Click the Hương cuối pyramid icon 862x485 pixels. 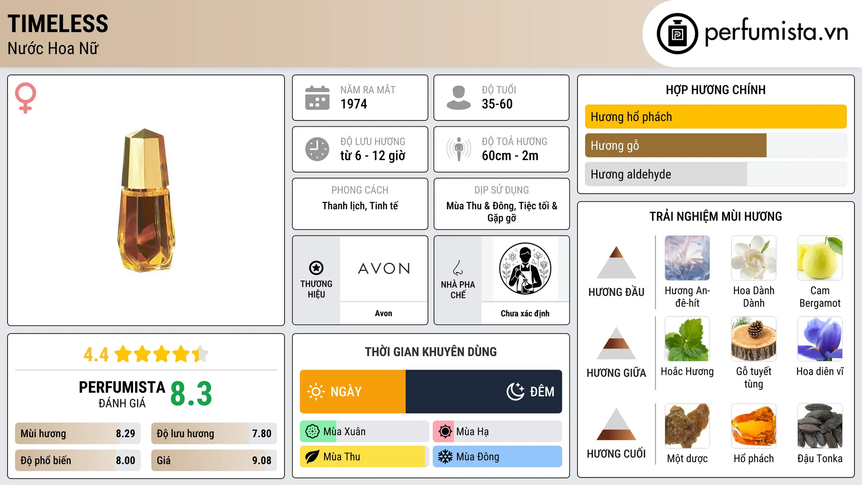point(616,424)
